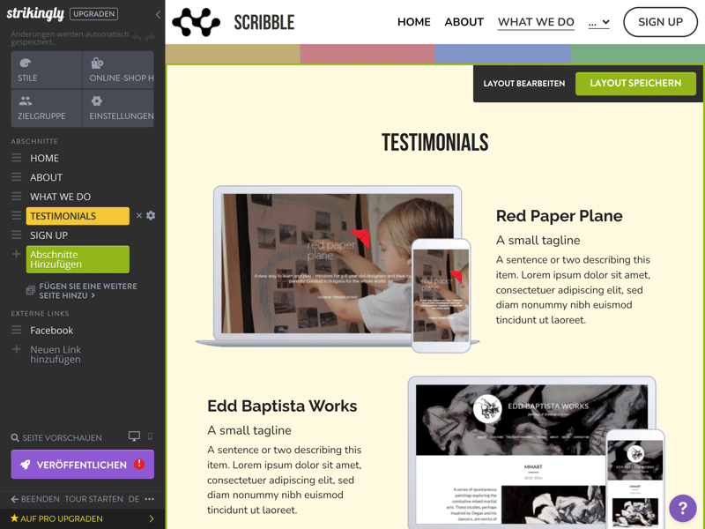705x529 pixels.
Task: Select the ABOUT section in sidebar
Action: (x=47, y=177)
